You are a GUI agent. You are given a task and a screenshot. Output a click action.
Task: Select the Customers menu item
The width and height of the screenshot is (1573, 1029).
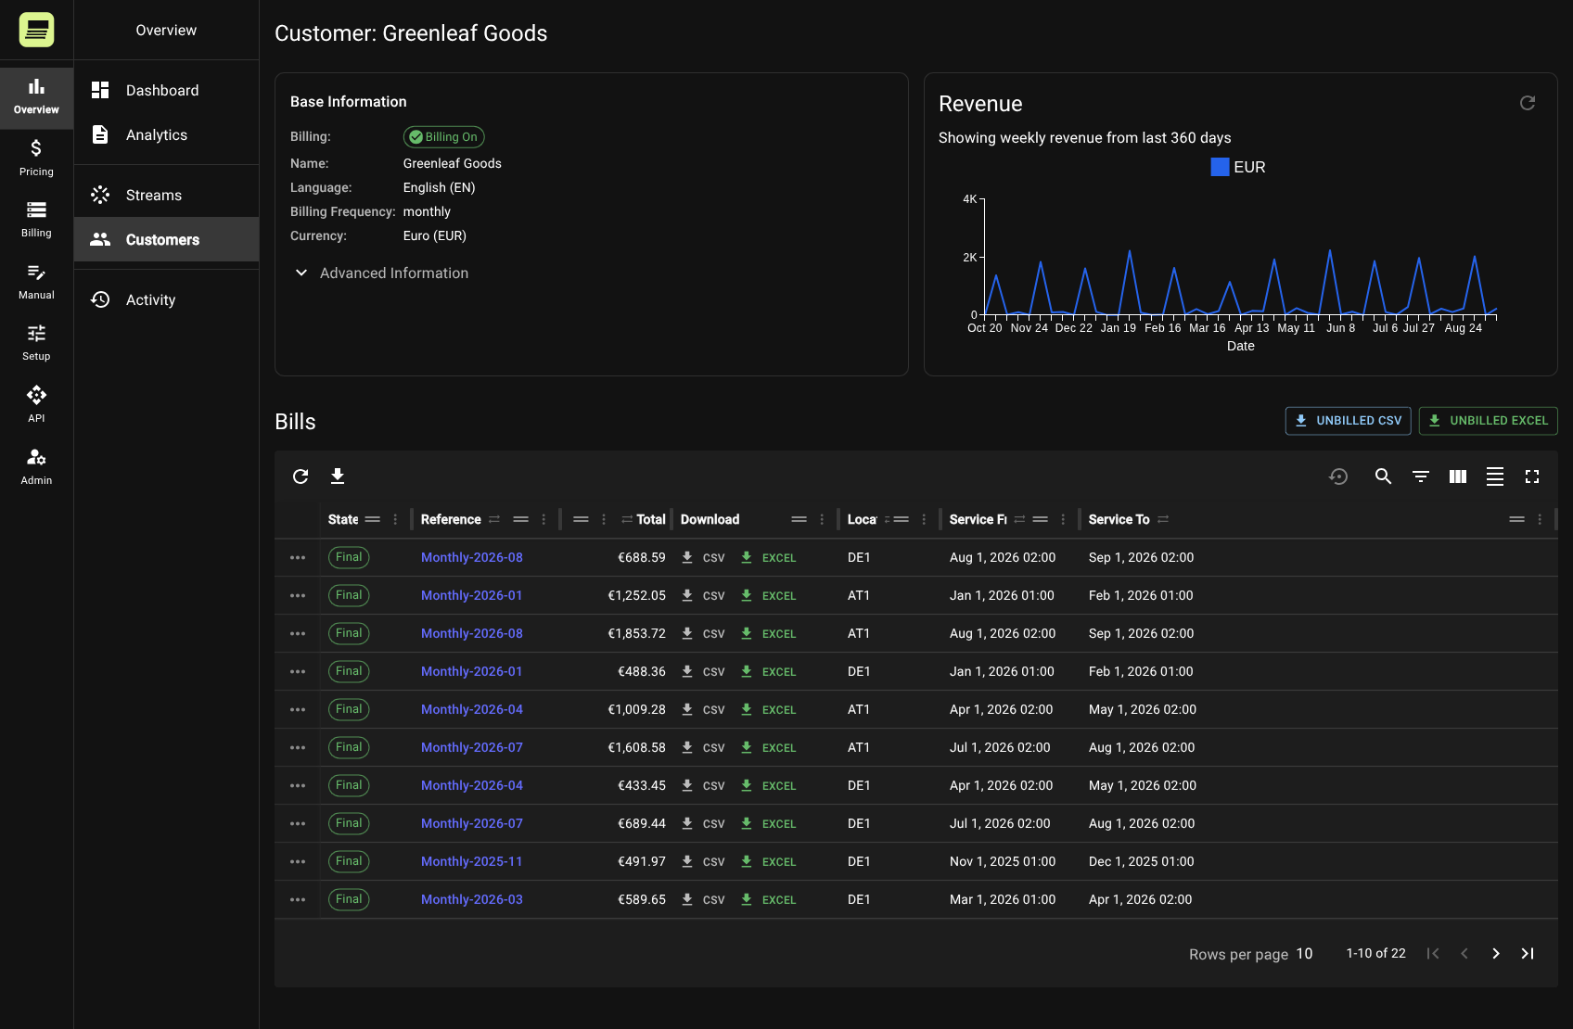pyautogui.click(x=166, y=239)
